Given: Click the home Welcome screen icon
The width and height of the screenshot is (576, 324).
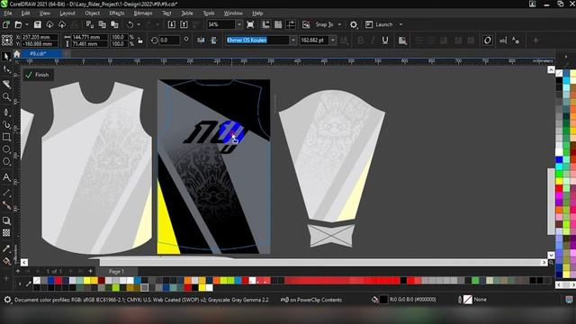Looking at the screenshot, I should [x=17, y=54].
